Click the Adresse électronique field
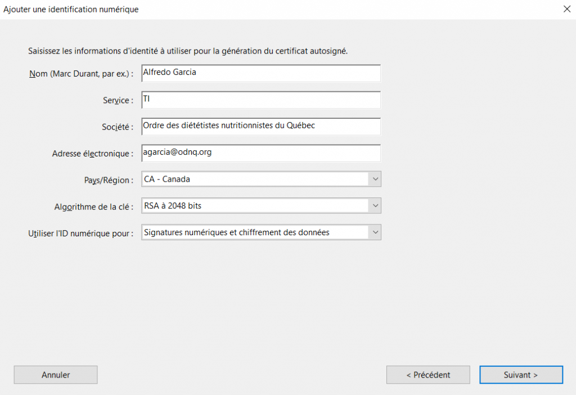Screen dimensions: 576x395 coord(261,153)
